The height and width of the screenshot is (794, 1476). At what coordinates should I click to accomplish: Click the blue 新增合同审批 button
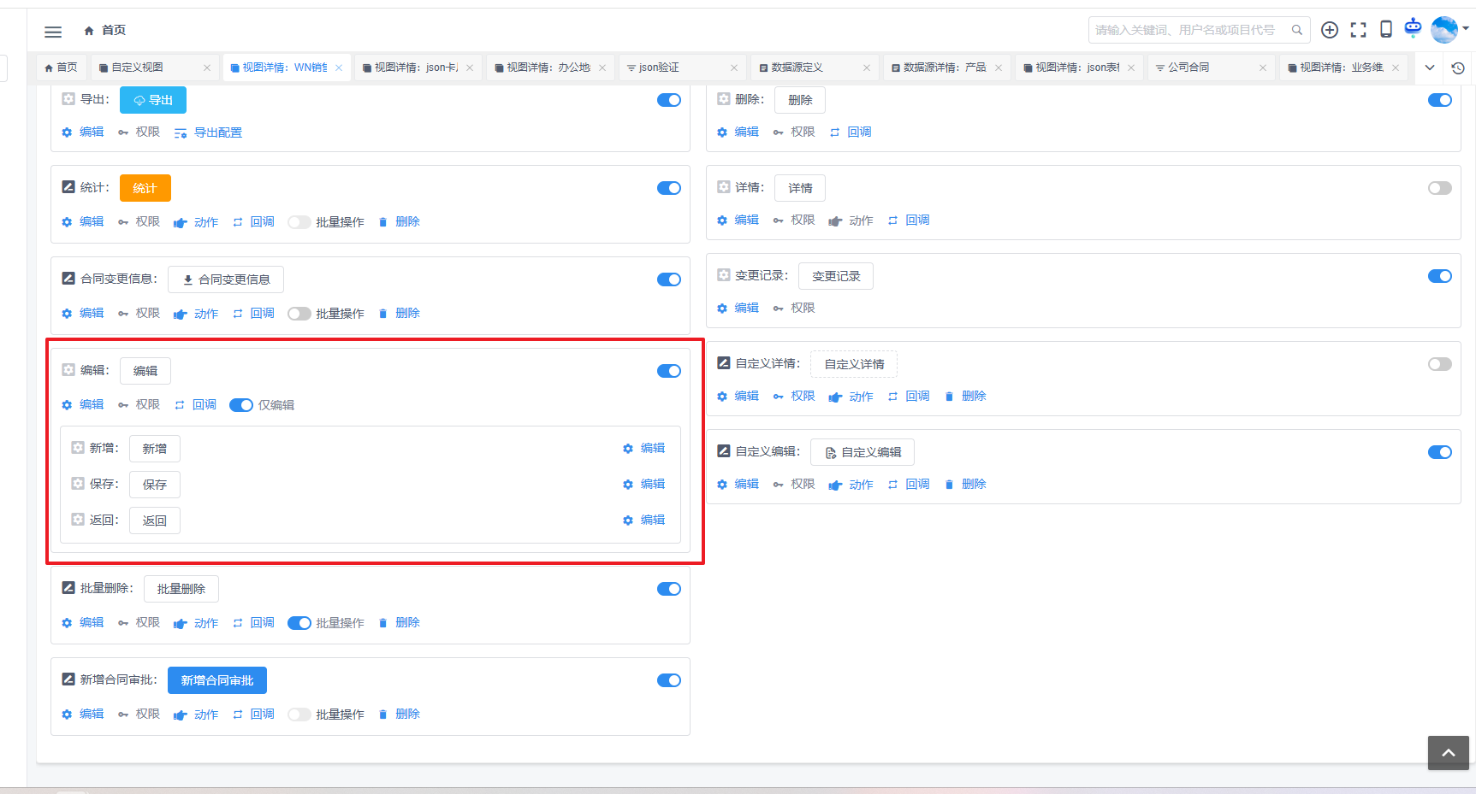tap(216, 680)
